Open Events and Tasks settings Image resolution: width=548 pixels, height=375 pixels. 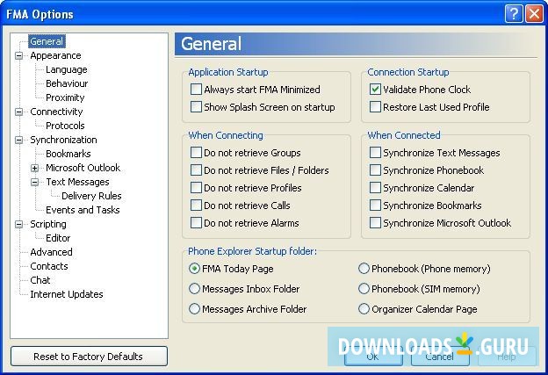coord(83,210)
